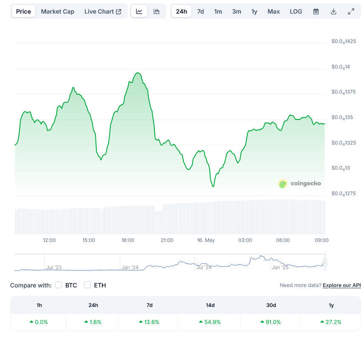Expand chart to fullscreen

coord(351,11)
